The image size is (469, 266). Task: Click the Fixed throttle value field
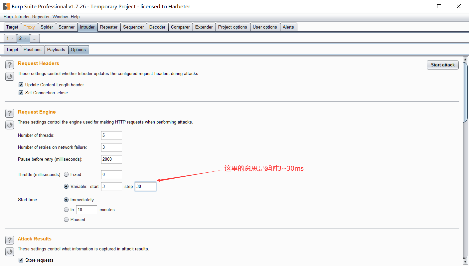(111, 174)
